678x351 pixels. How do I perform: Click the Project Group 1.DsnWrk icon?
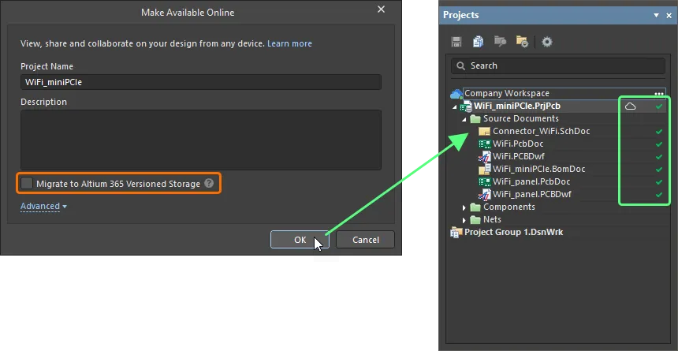[x=456, y=233]
